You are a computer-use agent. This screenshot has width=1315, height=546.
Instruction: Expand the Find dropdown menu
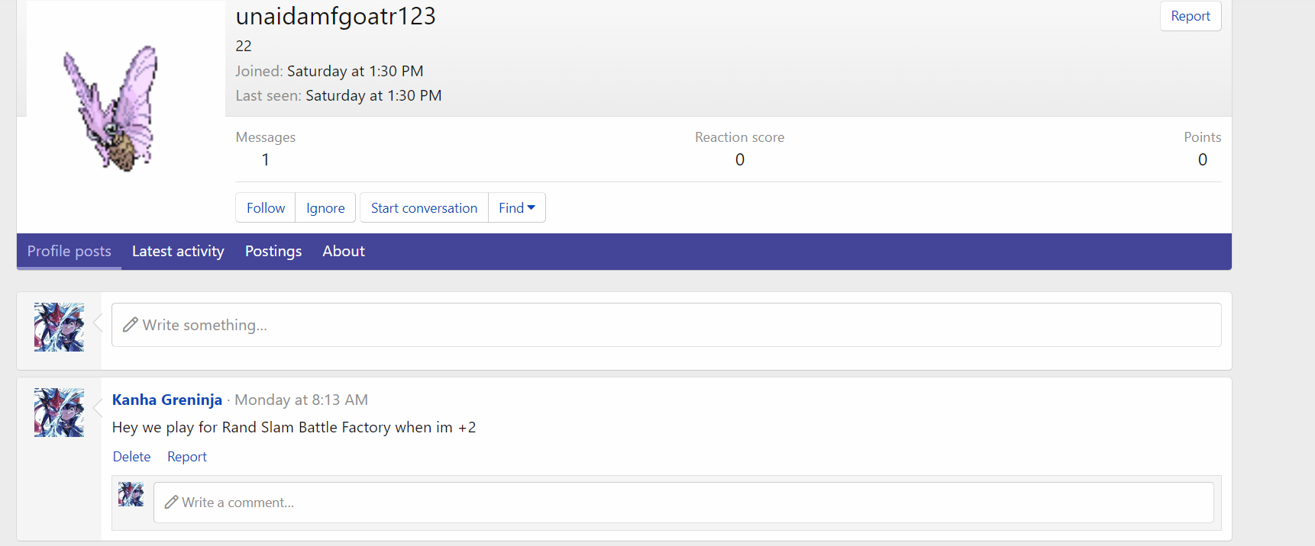(x=517, y=208)
